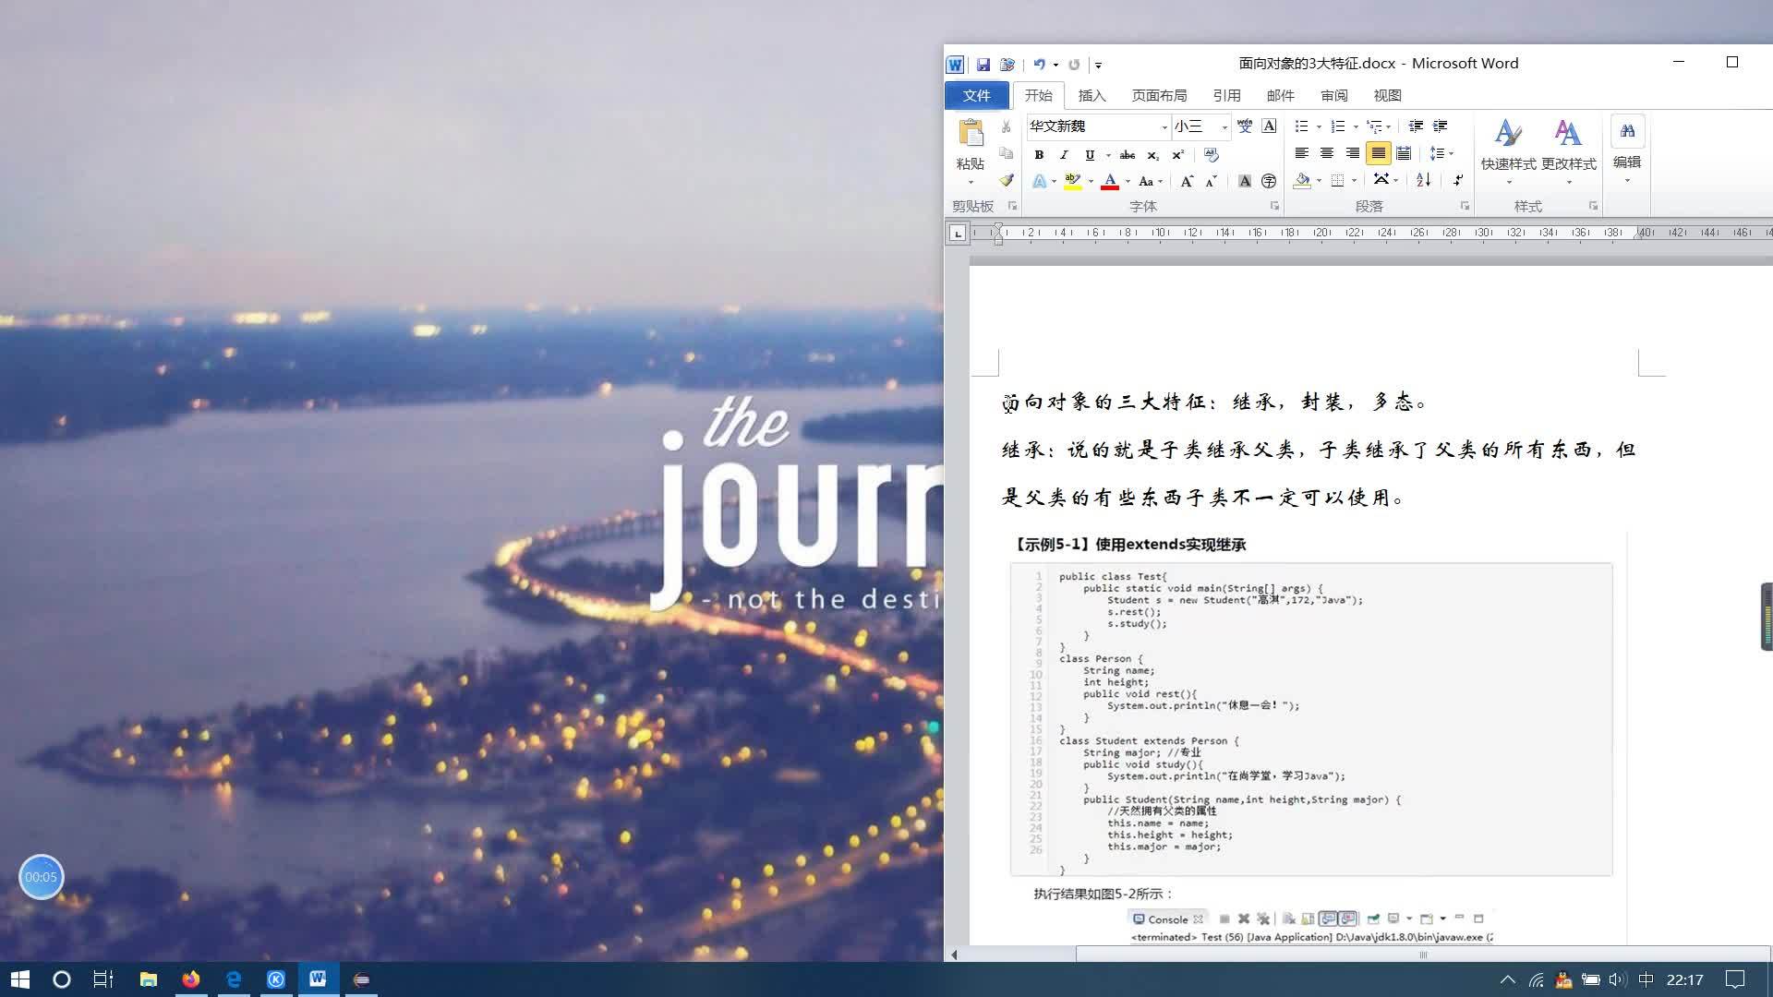Click the Windows Start button
The image size is (1773, 997).
coord(20,979)
